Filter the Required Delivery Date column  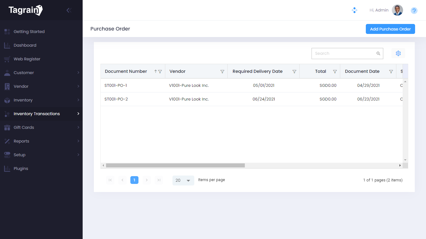294,72
